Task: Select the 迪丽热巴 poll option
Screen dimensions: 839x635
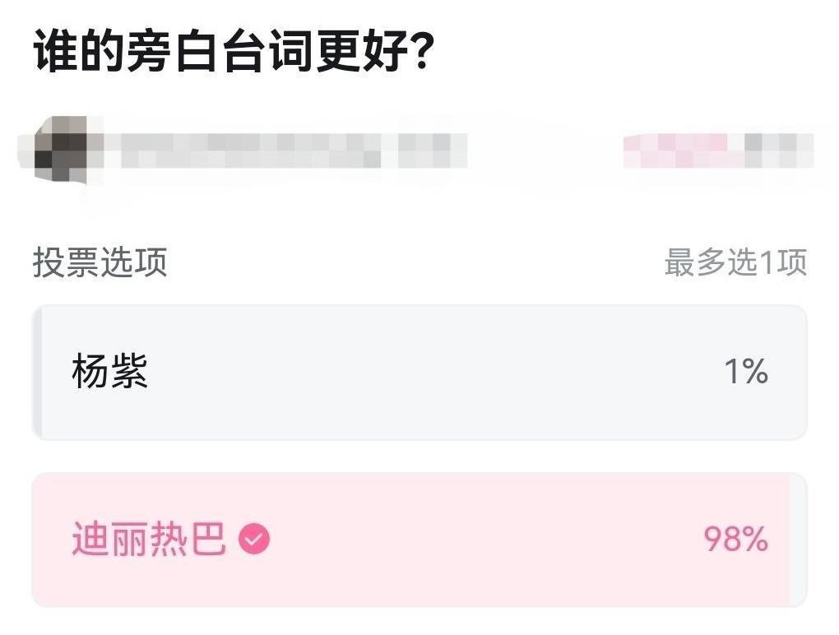Action: tap(419, 540)
